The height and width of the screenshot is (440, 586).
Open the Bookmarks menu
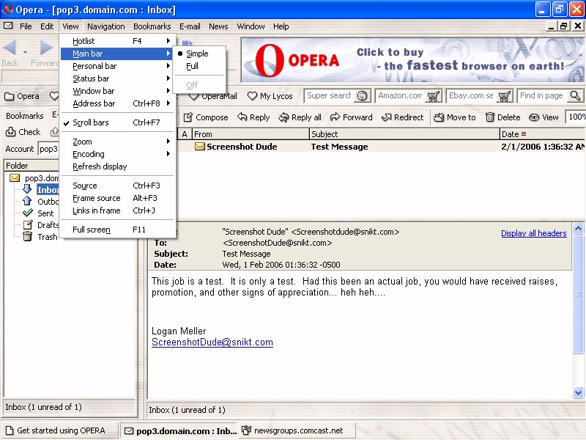152,26
